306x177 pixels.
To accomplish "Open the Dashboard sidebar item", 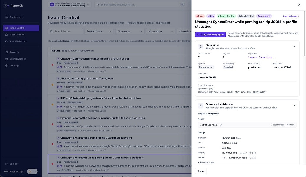I will tap(21, 17).
